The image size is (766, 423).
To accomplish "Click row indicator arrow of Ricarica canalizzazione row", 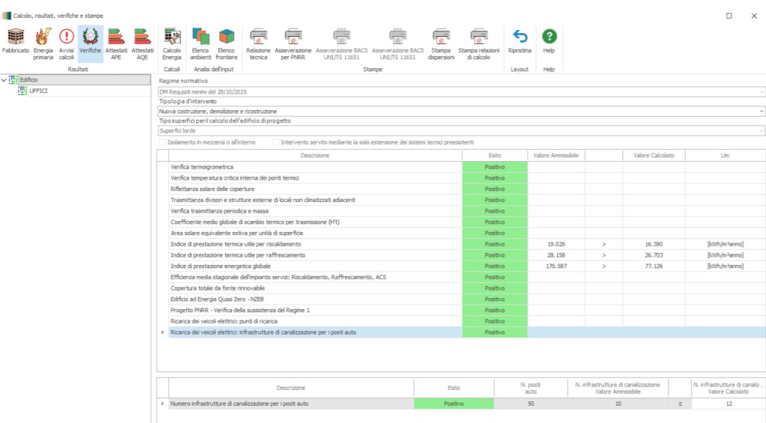I will click(162, 332).
